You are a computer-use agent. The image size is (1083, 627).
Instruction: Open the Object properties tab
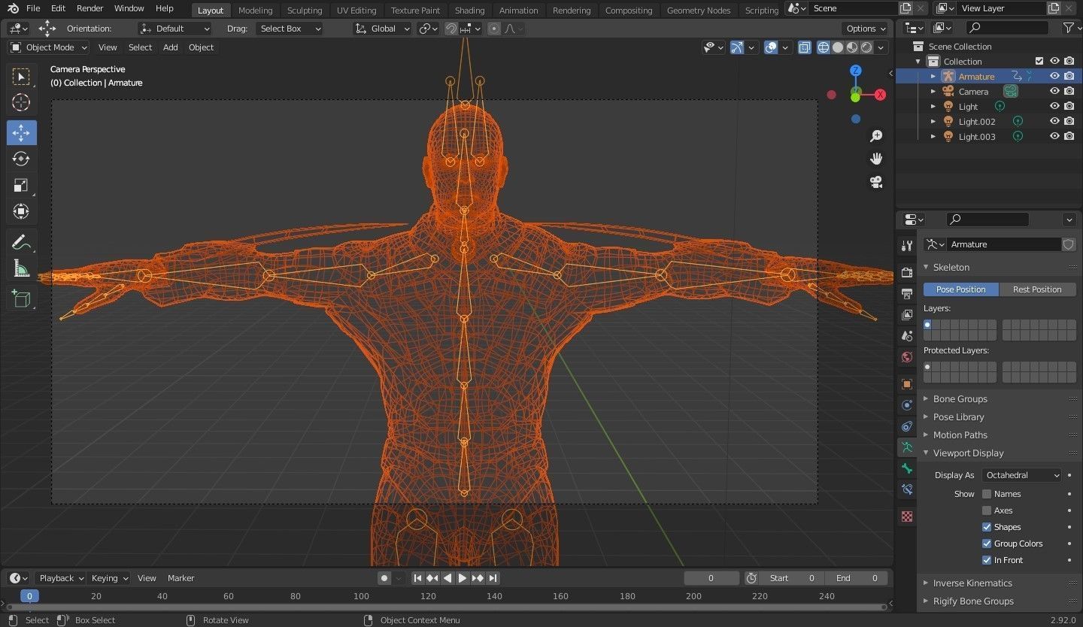[907, 383]
